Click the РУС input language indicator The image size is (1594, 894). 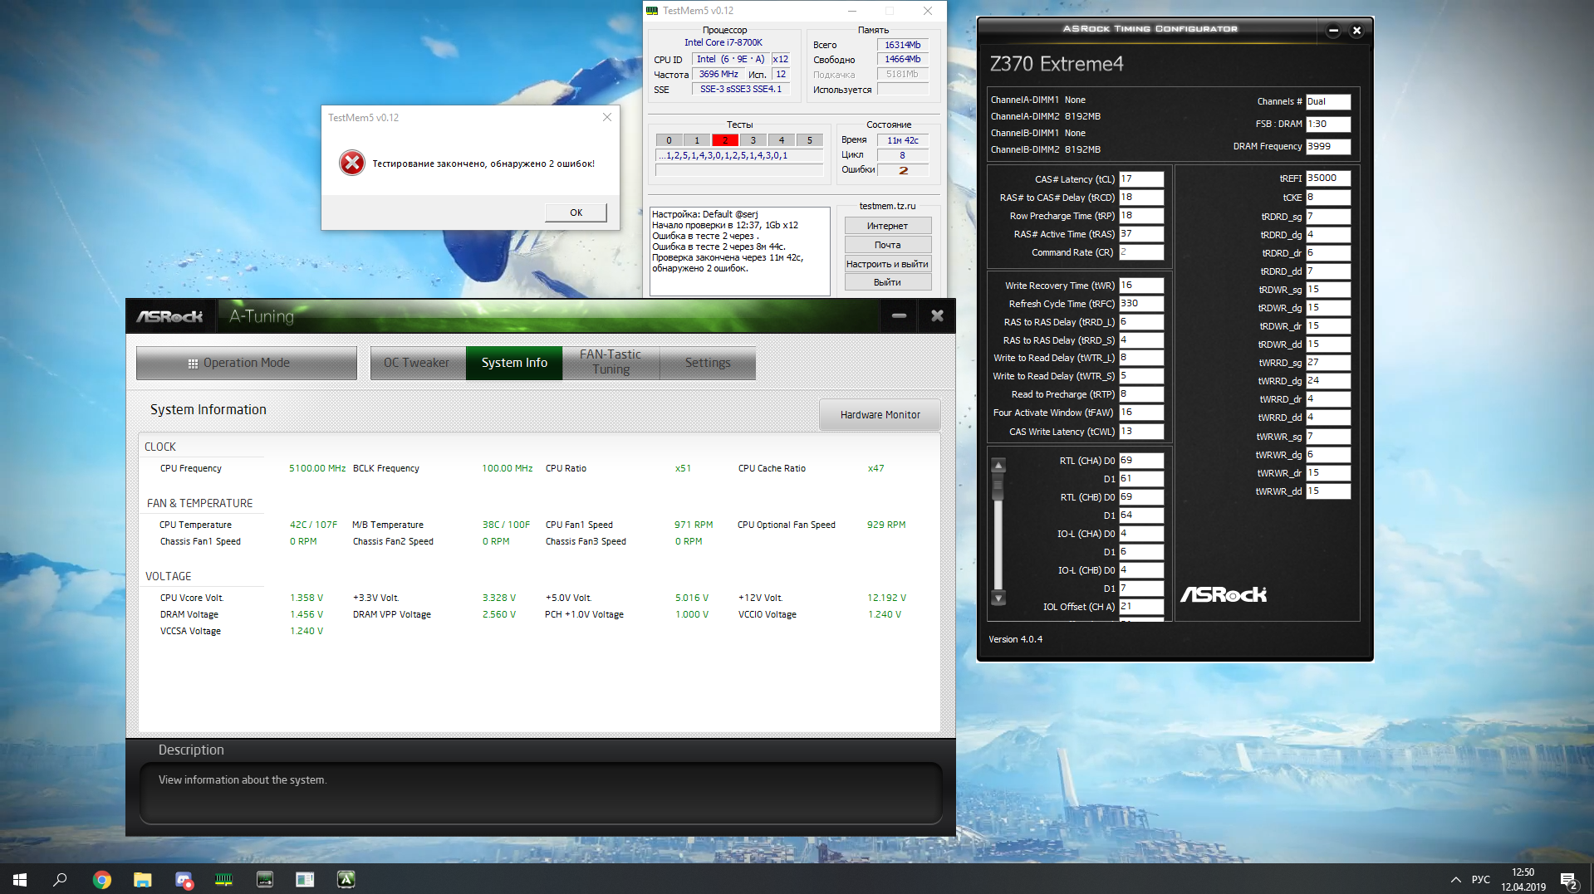(x=1480, y=879)
